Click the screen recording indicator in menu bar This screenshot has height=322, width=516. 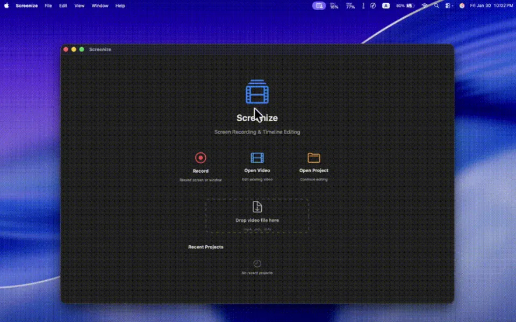pos(319,5)
